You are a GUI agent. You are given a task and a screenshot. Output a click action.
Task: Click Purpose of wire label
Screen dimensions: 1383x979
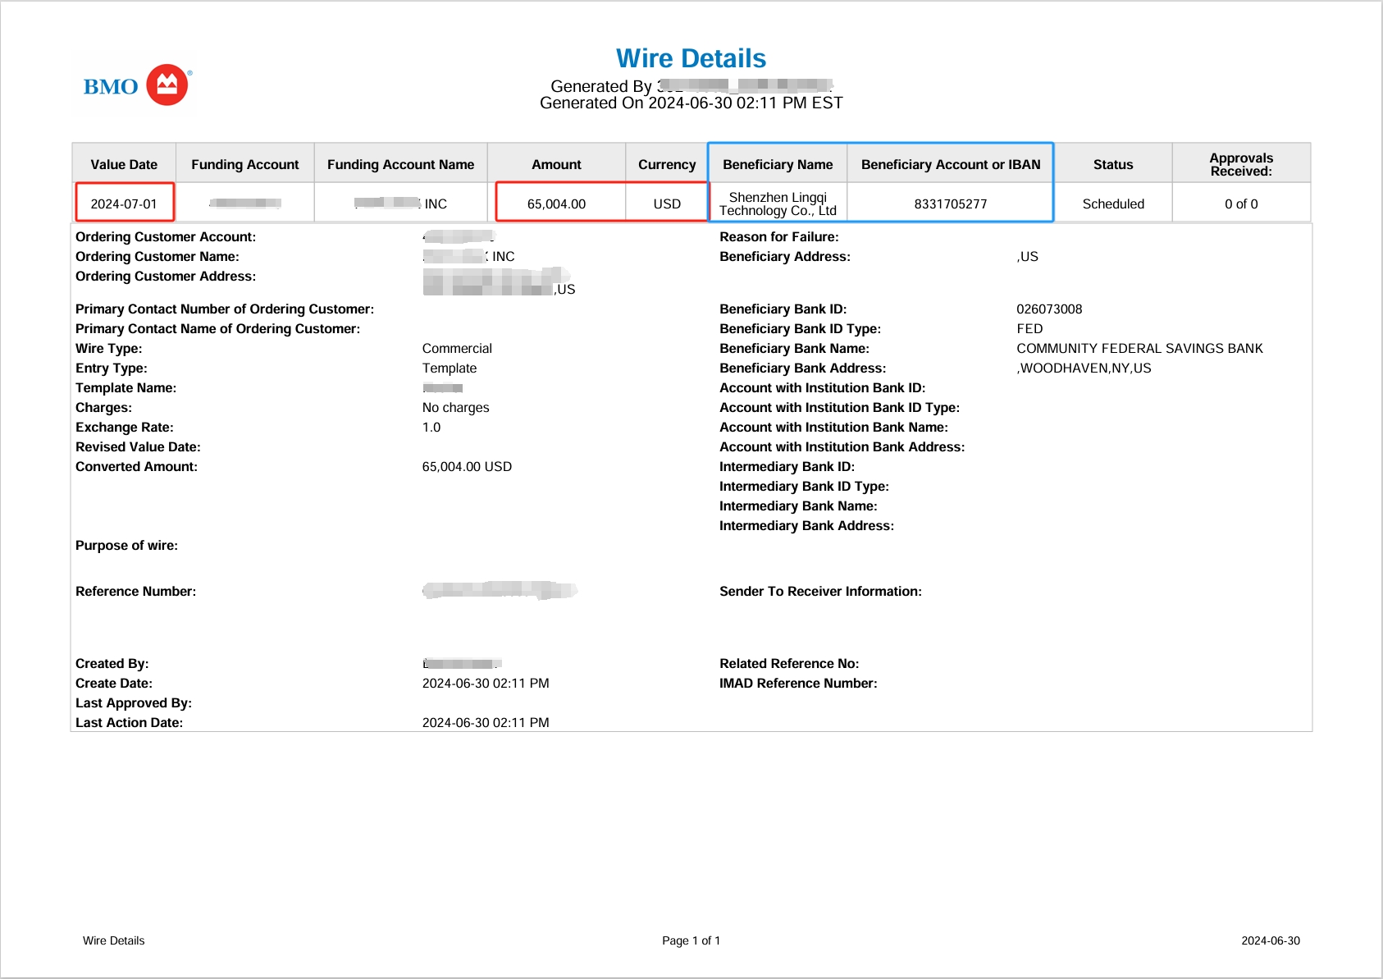126,545
